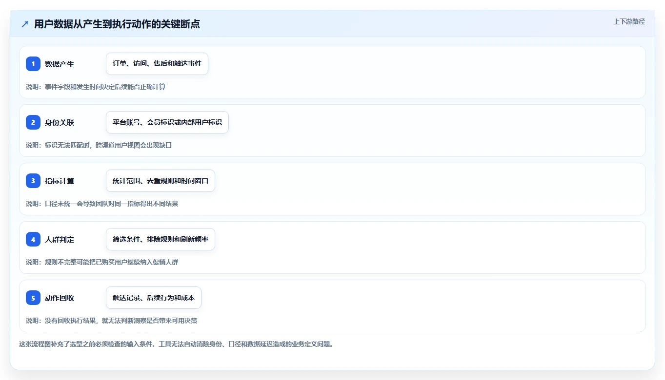Click the step 1 number badge
The height and width of the screenshot is (380, 665).
tap(33, 64)
